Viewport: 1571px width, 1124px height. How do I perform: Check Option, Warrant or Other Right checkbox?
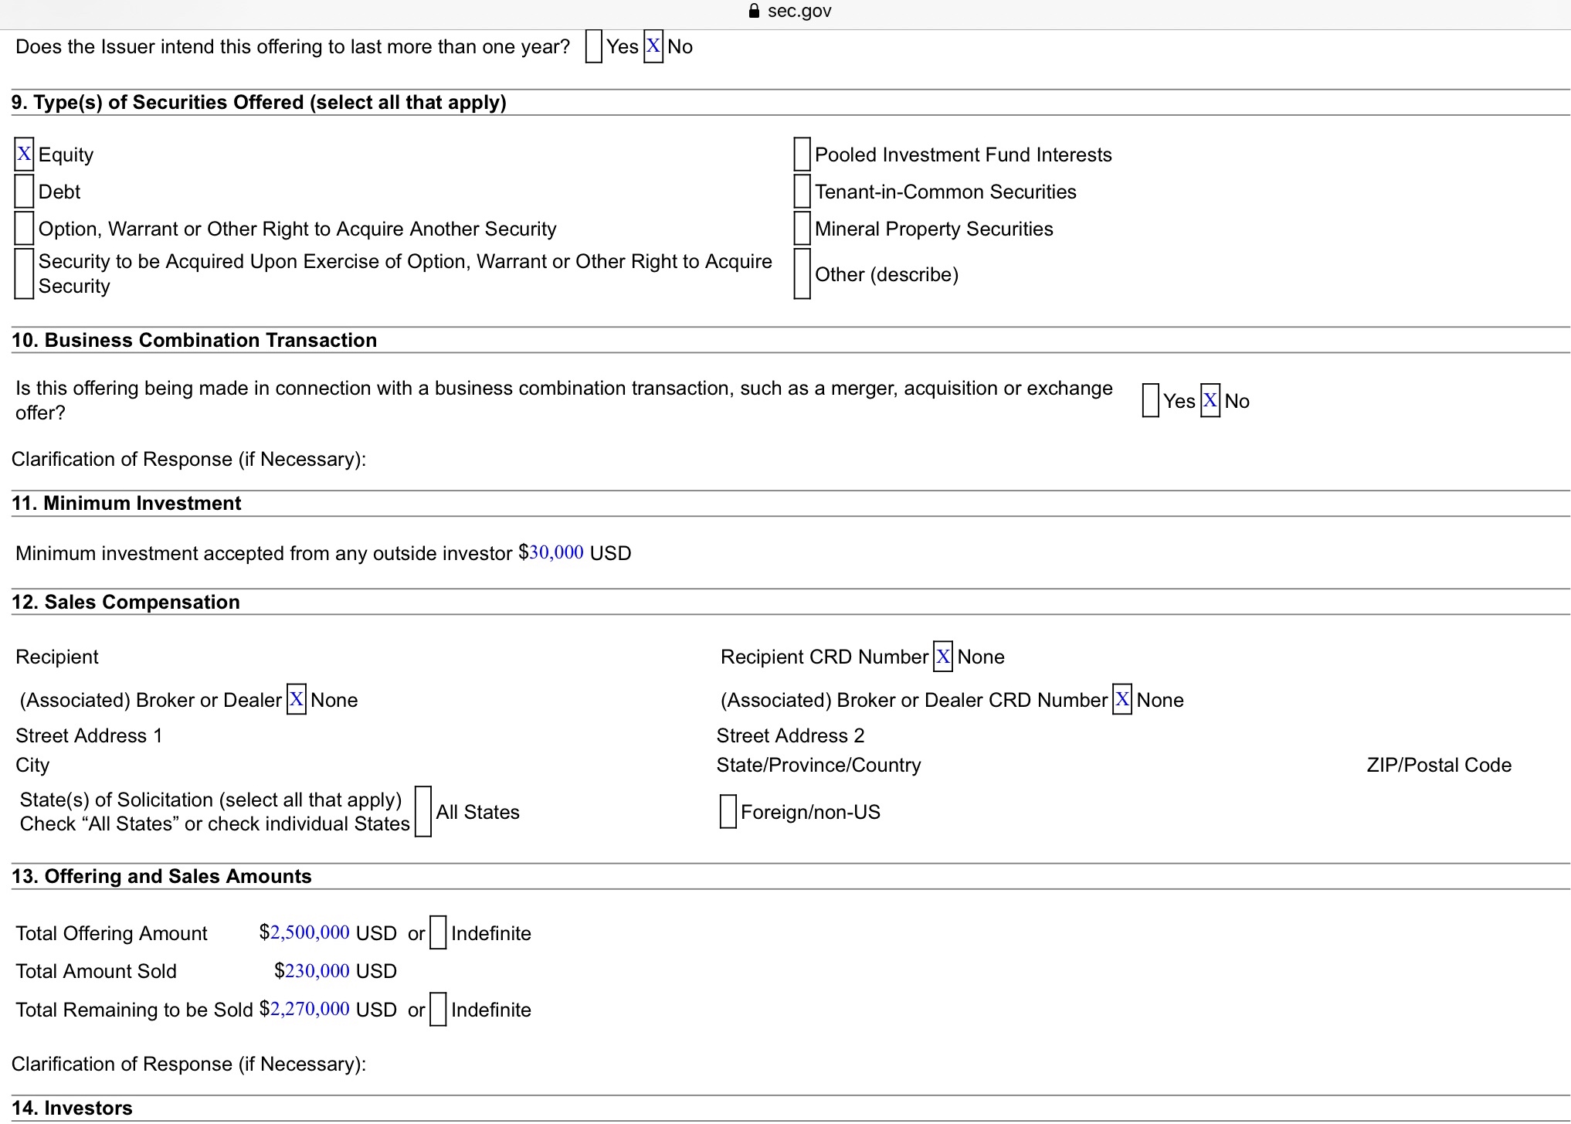coord(24,228)
